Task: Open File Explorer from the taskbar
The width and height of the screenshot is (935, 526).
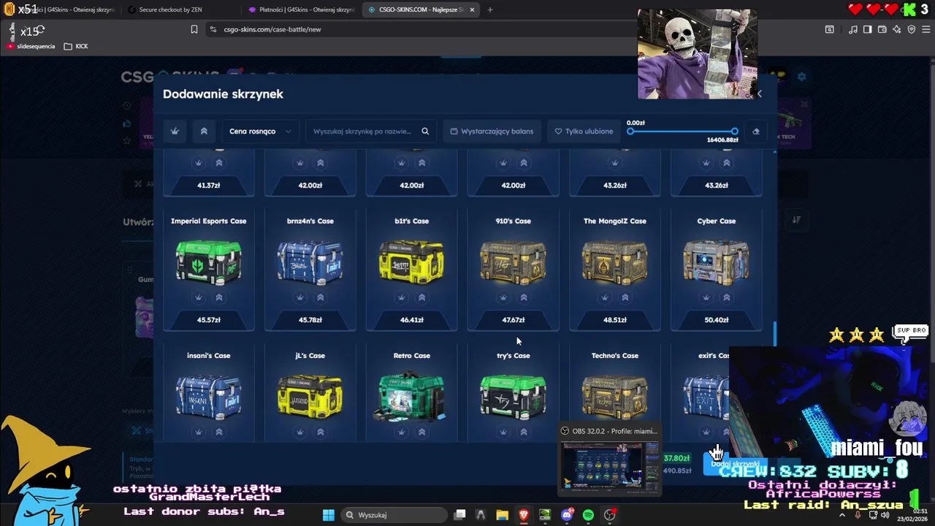Action: pyautogui.click(x=502, y=515)
